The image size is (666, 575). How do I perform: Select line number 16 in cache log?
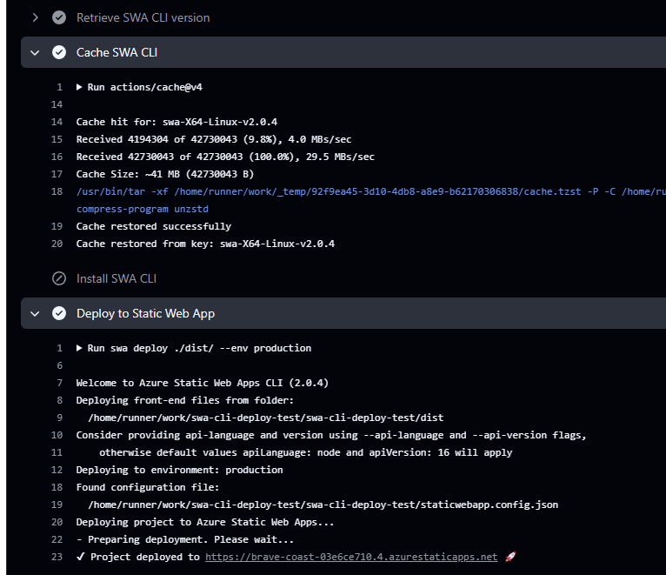57,157
